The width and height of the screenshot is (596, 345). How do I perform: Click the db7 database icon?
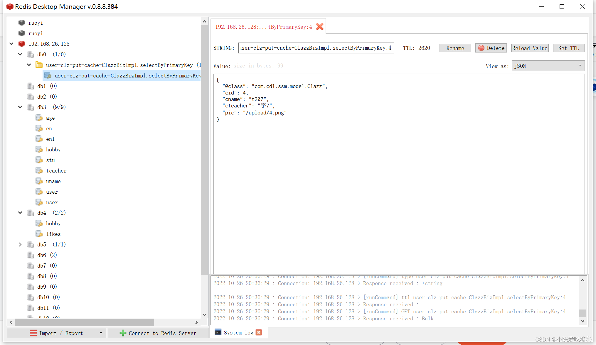30,265
